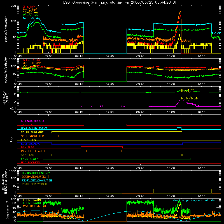Viewport: 224px width, 224px height.
Task: Click the orange 6-12 keV flare peak near 10:05
Action: pyautogui.click(x=181, y=12)
